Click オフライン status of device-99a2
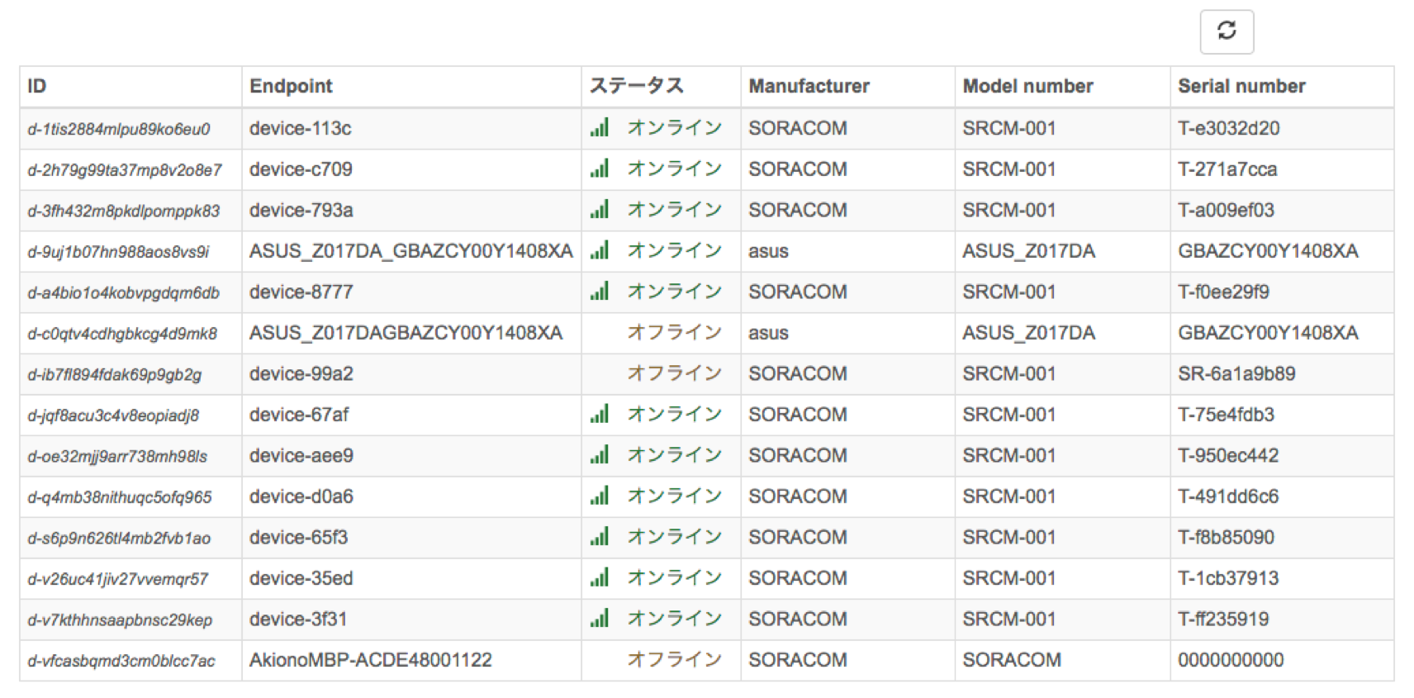This screenshot has width=1414, height=698. 675,373
